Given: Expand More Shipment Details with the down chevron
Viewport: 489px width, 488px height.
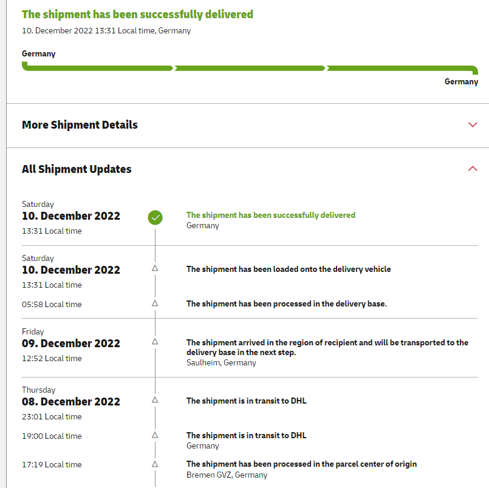Looking at the screenshot, I should click(473, 125).
